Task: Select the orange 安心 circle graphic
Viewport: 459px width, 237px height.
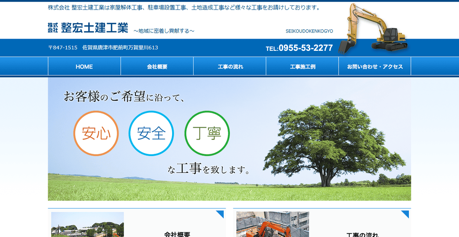Action: [96, 134]
